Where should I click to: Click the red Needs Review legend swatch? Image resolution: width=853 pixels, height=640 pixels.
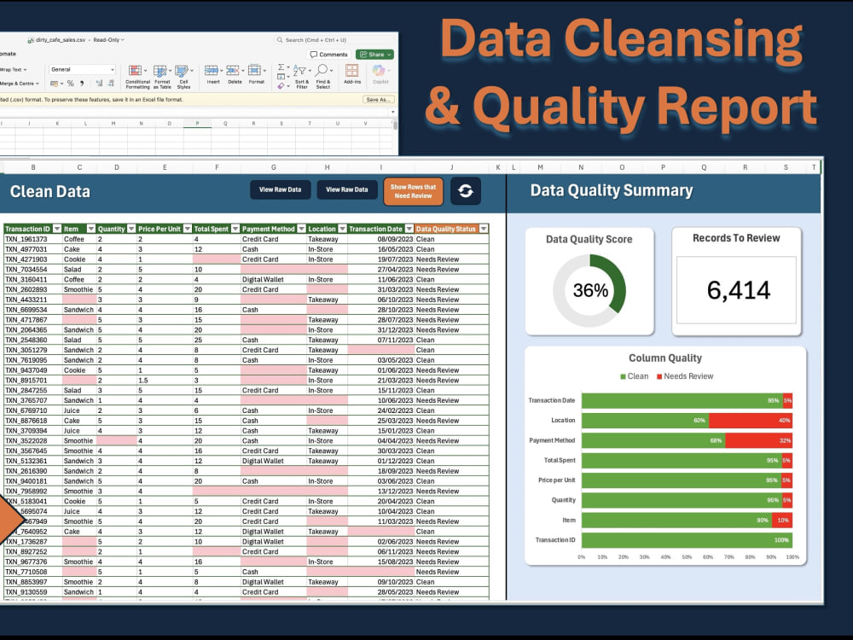tap(659, 376)
